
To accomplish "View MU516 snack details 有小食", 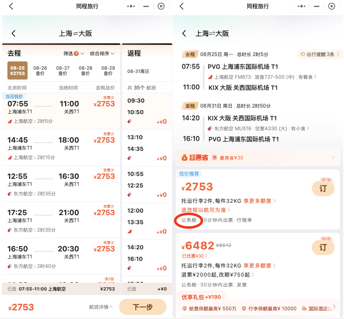I will (x=300, y=129).
